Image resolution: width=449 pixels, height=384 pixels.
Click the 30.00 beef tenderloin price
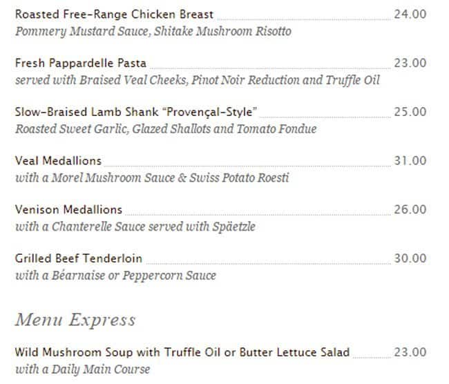[410, 259]
